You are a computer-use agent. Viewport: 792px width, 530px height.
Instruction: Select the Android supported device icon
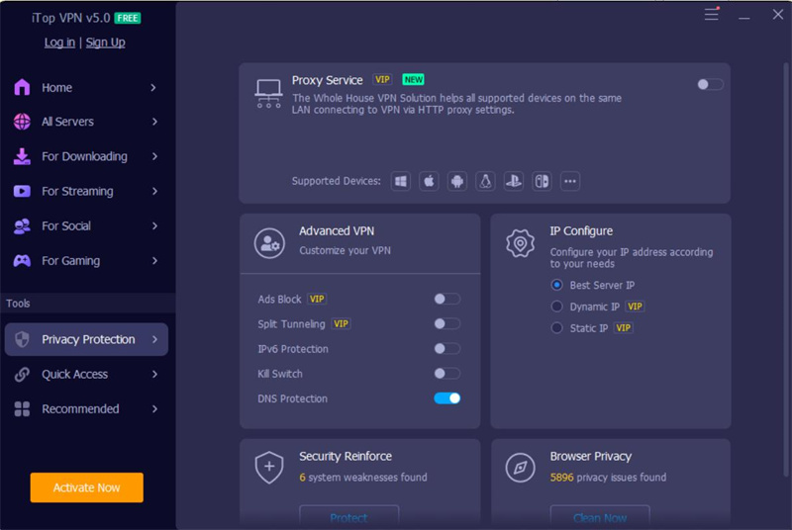click(x=457, y=181)
